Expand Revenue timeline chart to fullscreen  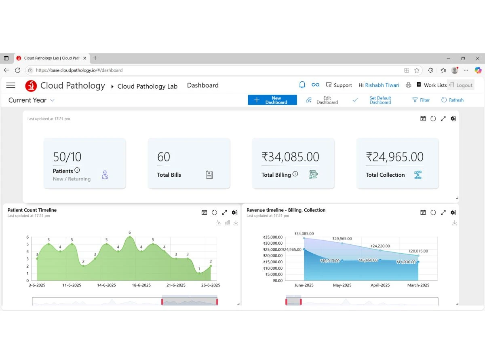[x=443, y=212]
